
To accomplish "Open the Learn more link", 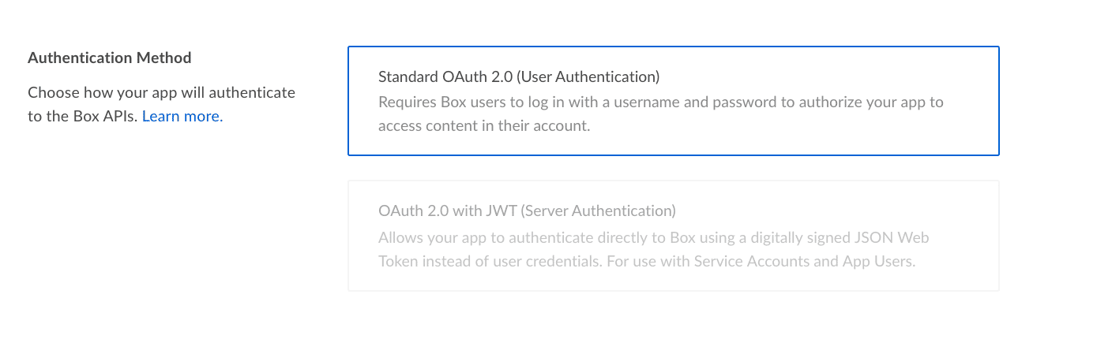I will click(182, 117).
